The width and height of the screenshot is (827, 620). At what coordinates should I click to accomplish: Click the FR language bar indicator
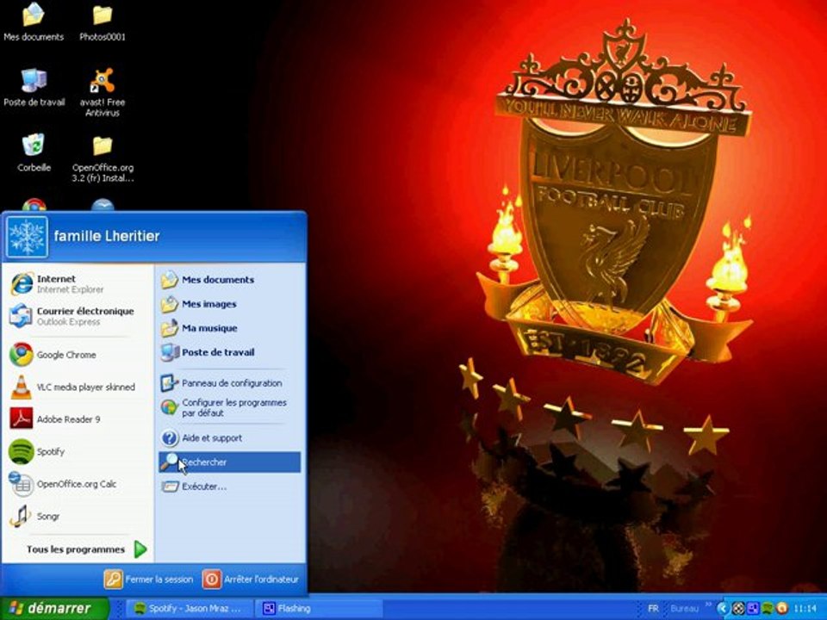pos(653,609)
